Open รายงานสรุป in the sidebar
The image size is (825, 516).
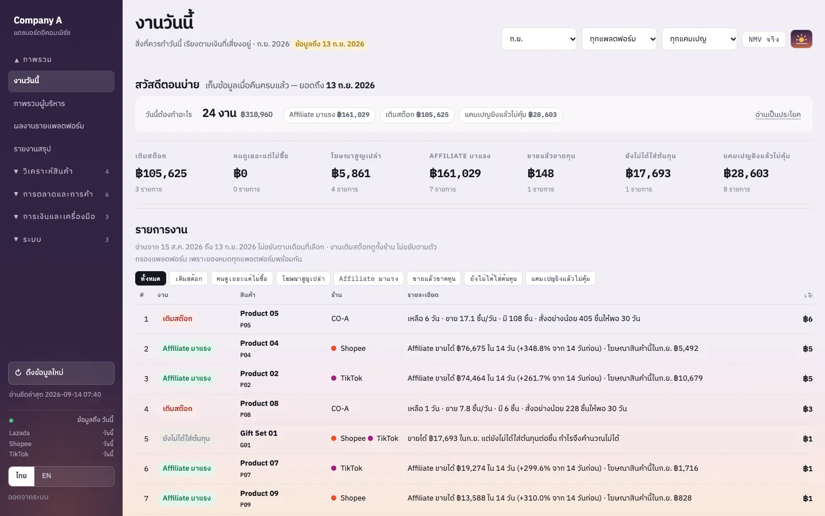tap(61, 149)
